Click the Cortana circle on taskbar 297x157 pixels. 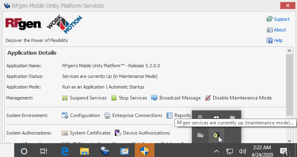(x=24, y=151)
